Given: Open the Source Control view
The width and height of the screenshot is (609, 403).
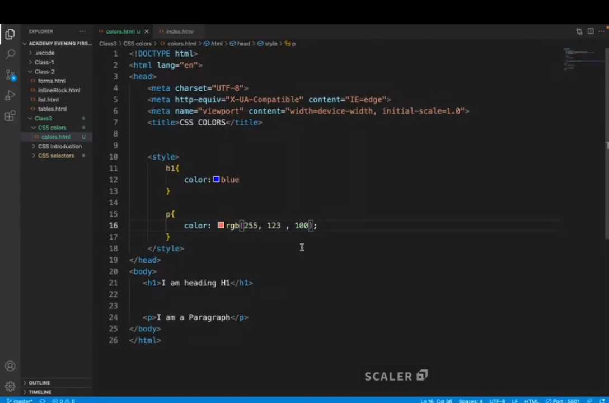Looking at the screenshot, I should pyautogui.click(x=10, y=75).
